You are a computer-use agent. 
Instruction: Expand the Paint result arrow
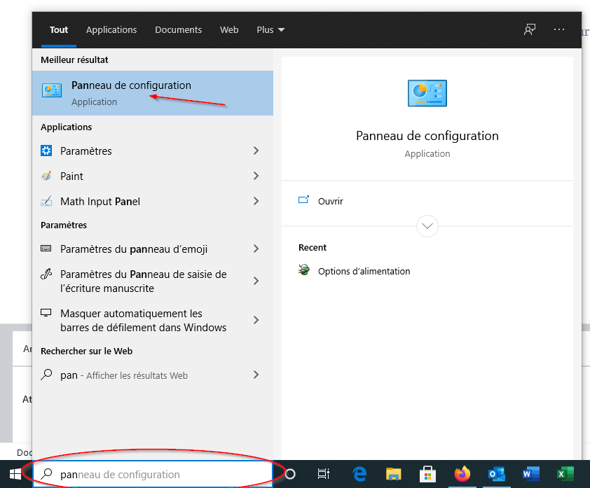point(256,176)
